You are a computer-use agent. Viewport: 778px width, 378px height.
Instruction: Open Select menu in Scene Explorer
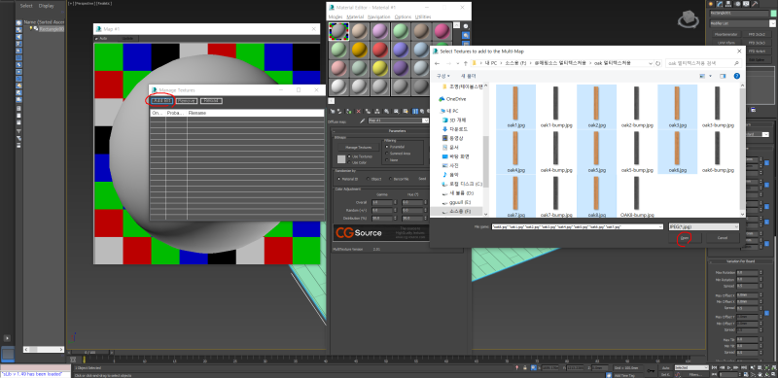click(26, 6)
